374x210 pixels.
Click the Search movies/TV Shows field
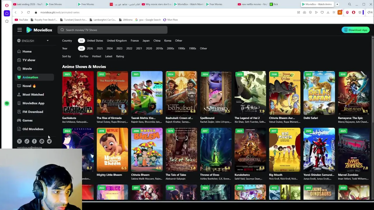(112, 30)
